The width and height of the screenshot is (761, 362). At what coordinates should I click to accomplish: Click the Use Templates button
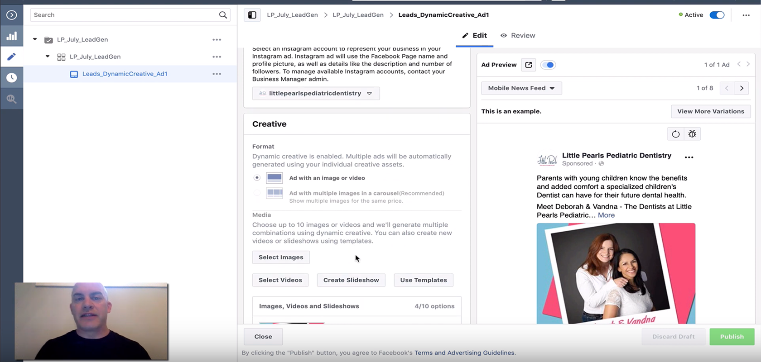point(424,280)
